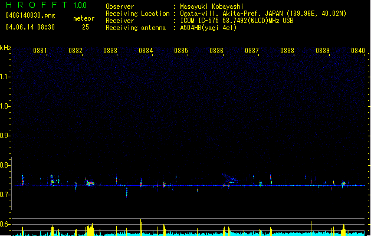Click the date stamp 04.06.14 08:30
This screenshot has height=236, width=371.
pos(30,27)
